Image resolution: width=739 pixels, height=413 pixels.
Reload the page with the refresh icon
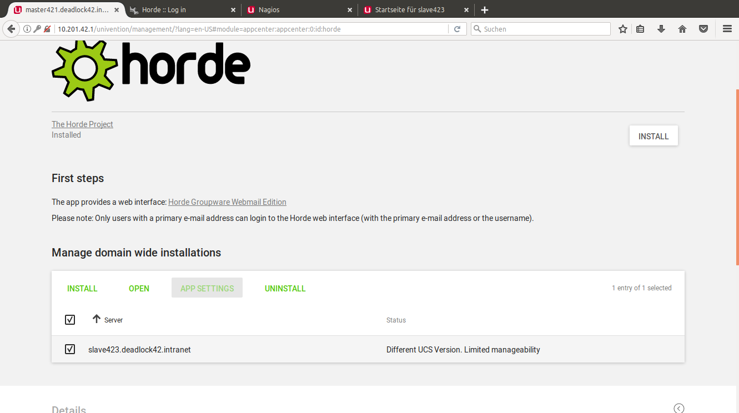click(457, 29)
